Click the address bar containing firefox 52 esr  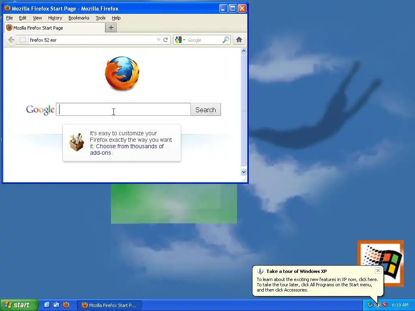(93, 40)
